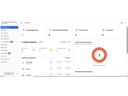Image resolution: width=128 pixels, height=96 pixels.
Task: Click the scrollbar down arrow
Action: click(127, 76)
